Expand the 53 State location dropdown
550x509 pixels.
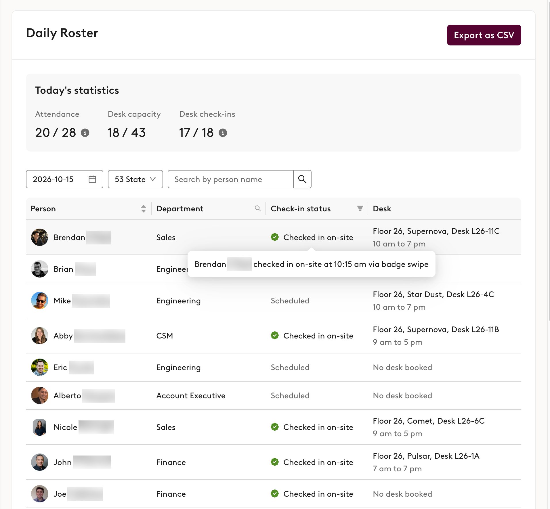click(135, 179)
